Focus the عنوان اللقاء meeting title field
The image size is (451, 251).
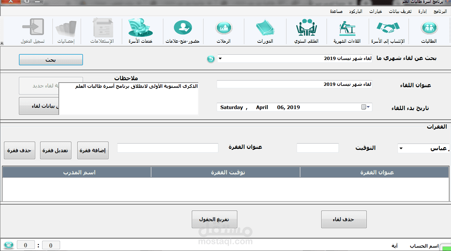coord(294,84)
